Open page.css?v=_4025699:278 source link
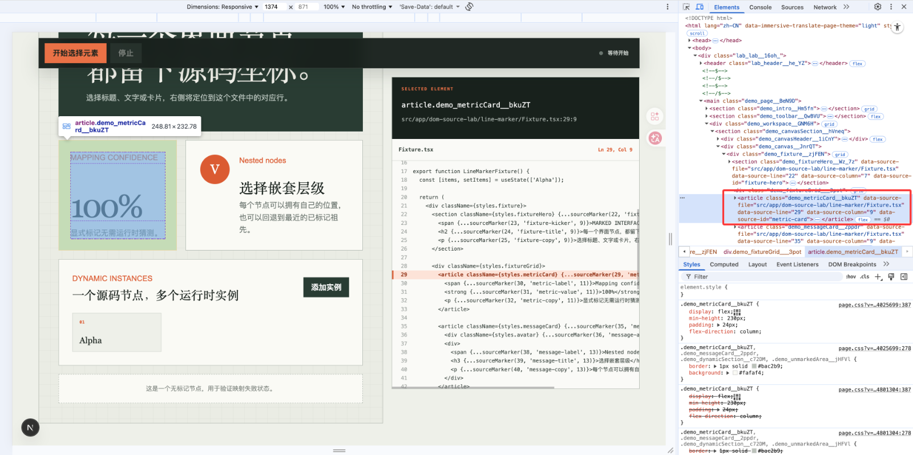The height and width of the screenshot is (455, 913). click(x=875, y=349)
